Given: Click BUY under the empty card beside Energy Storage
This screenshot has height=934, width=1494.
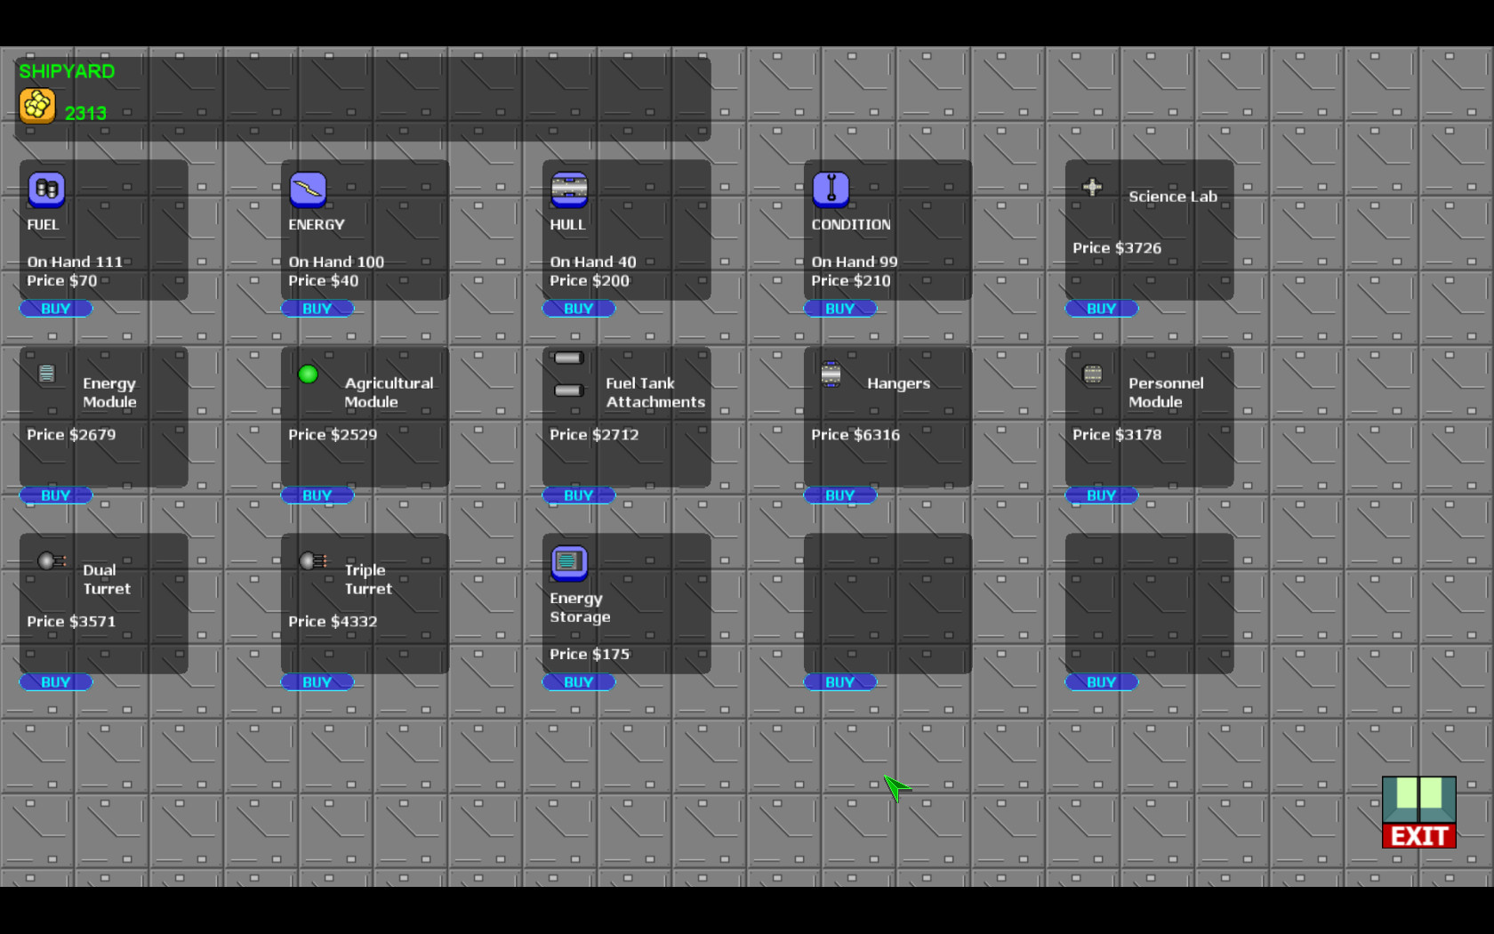Looking at the screenshot, I should (840, 682).
